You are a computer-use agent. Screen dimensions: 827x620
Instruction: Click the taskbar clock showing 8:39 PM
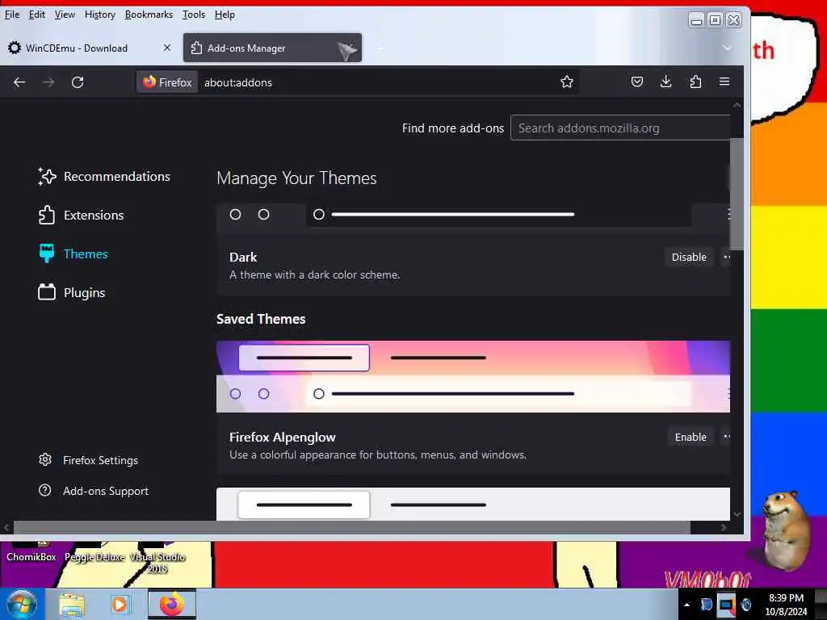coord(786,604)
